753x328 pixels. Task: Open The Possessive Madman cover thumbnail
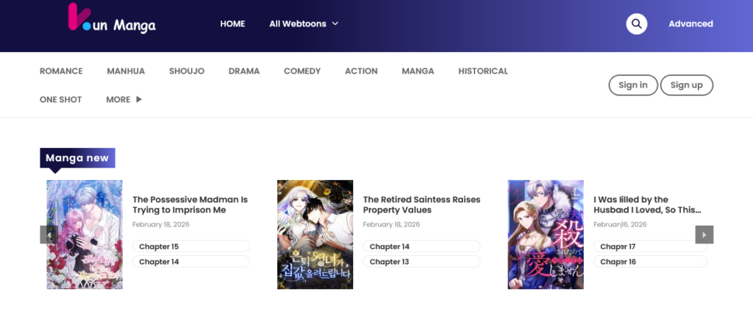[x=85, y=235]
